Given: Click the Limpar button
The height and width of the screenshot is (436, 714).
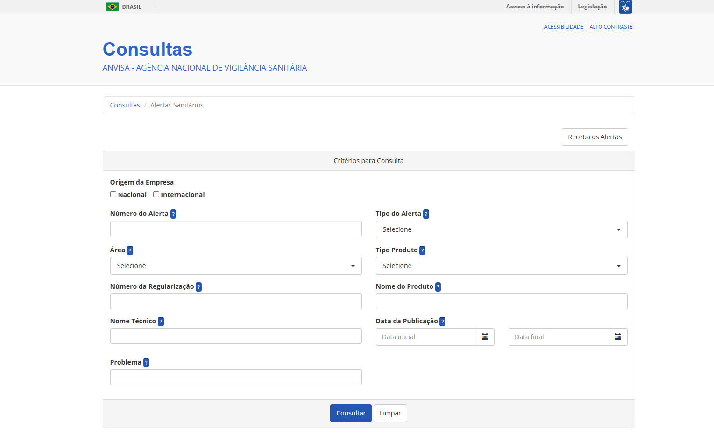Looking at the screenshot, I should (390, 413).
